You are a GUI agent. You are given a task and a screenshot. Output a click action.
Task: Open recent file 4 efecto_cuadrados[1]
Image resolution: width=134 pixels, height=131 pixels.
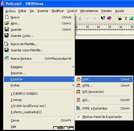(39, 112)
